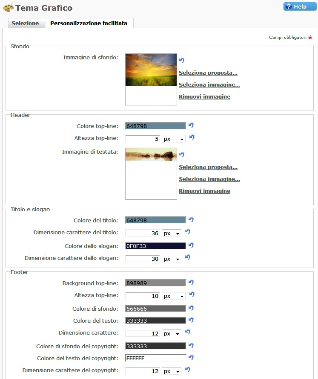Reset Dimensione carattere dello slogan
This screenshot has width=318, height=379.
click(x=187, y=257)
